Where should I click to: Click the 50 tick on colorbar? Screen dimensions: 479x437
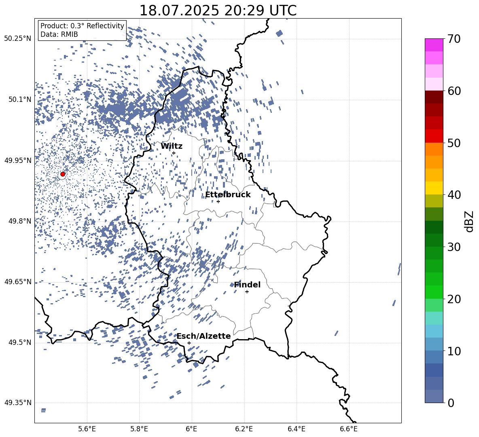tap(454, 143)
